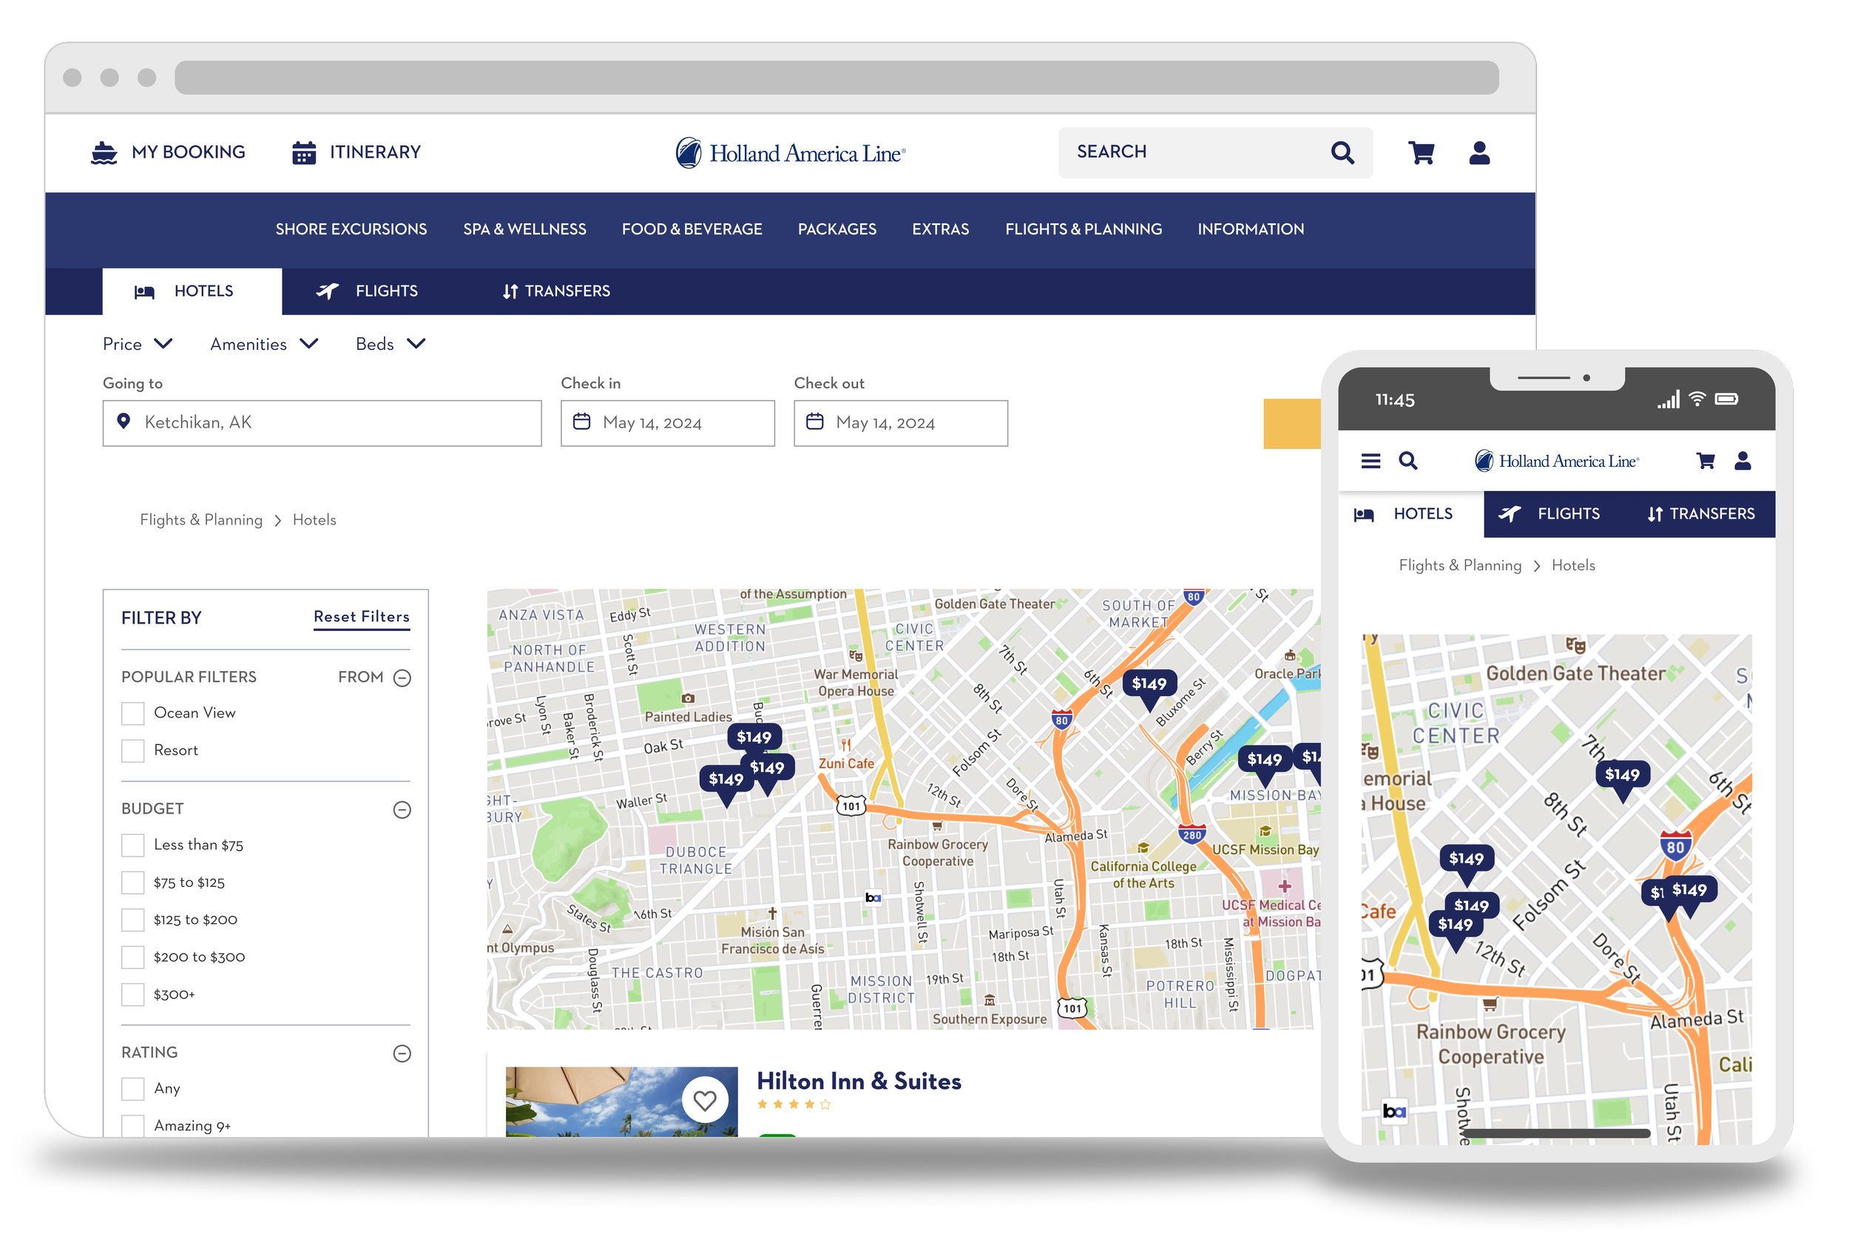Viewport: 1849px width, 1242px height.
Task: Check the Ocean View filter
Action: 133,713
